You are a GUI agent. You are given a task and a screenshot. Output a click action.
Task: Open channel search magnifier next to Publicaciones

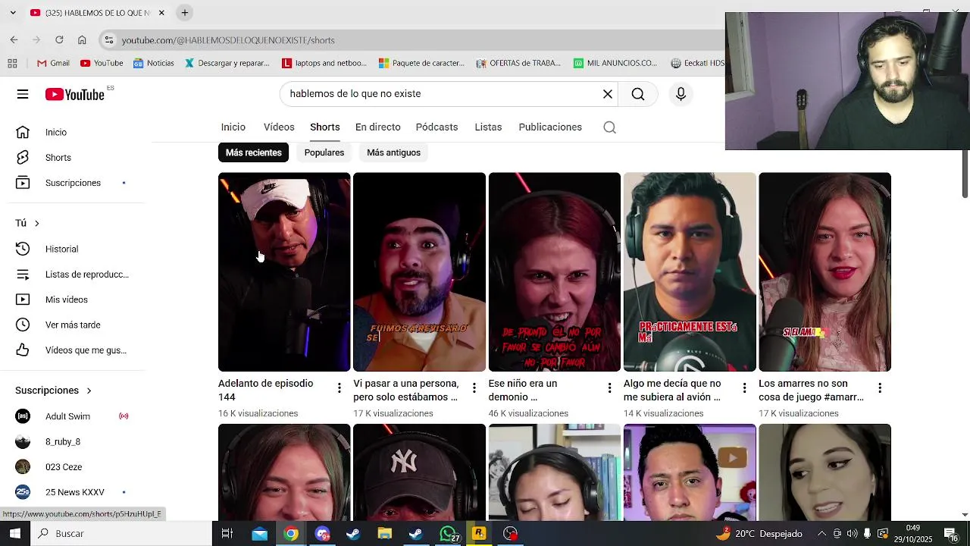click(609, 127)
